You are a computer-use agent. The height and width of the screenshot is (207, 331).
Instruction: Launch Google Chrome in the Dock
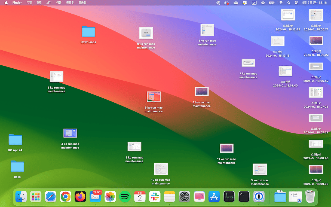tap(66, 196)
